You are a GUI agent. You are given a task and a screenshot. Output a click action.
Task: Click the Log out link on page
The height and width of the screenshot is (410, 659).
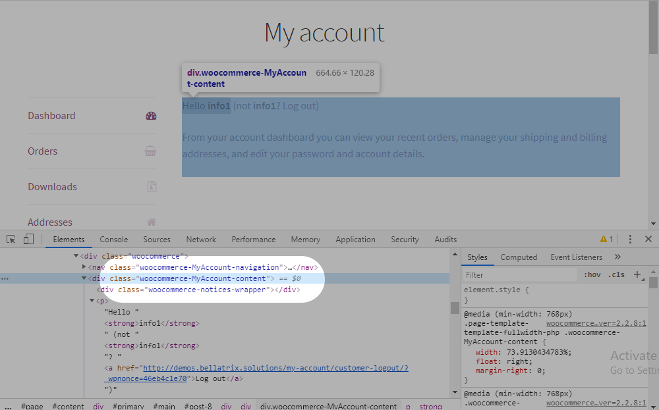coord(299,106)
